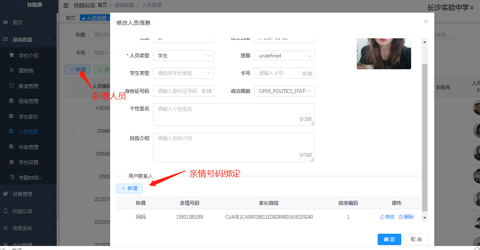Click the 学生家长 sidebar icon
Screen dimensions: 480x250
coord(12,116)
